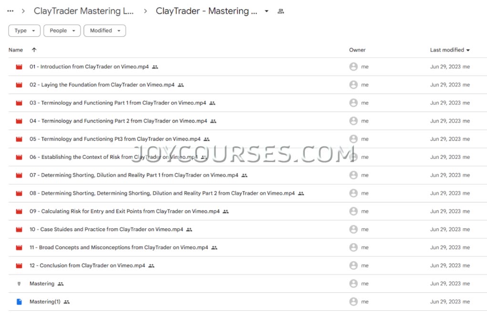Select 07 - Determining Shorting, Dilution Part 1 file
This screenshot has width=487, height=318.
click(134, 175)
